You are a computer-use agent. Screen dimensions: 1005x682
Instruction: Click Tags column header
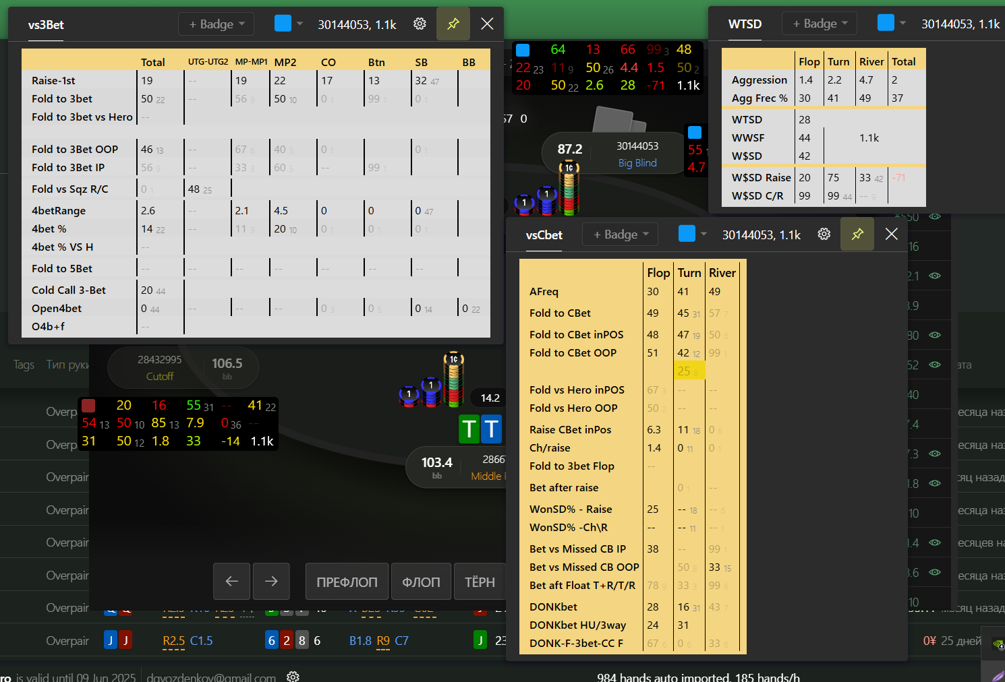click(24, 365)
